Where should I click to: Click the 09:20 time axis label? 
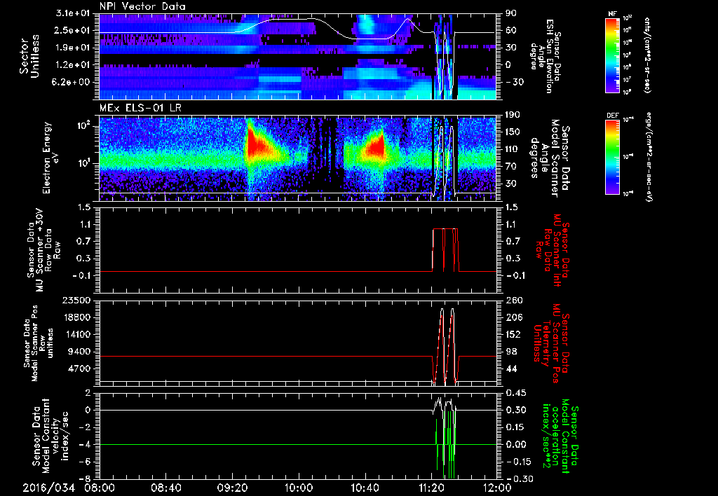point(233,488)
